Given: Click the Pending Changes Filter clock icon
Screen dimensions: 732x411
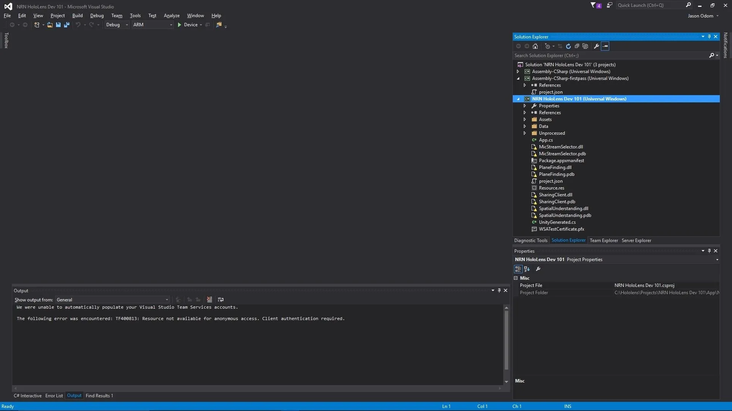Looking at the screenshot, I should point(547,46).
